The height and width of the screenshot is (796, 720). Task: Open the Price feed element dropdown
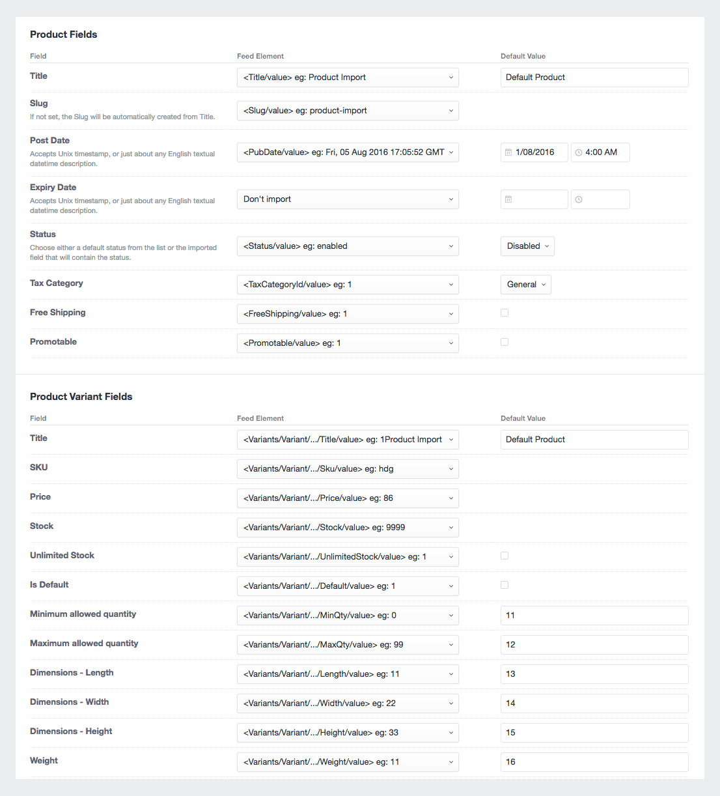click(x=348, y=498)
